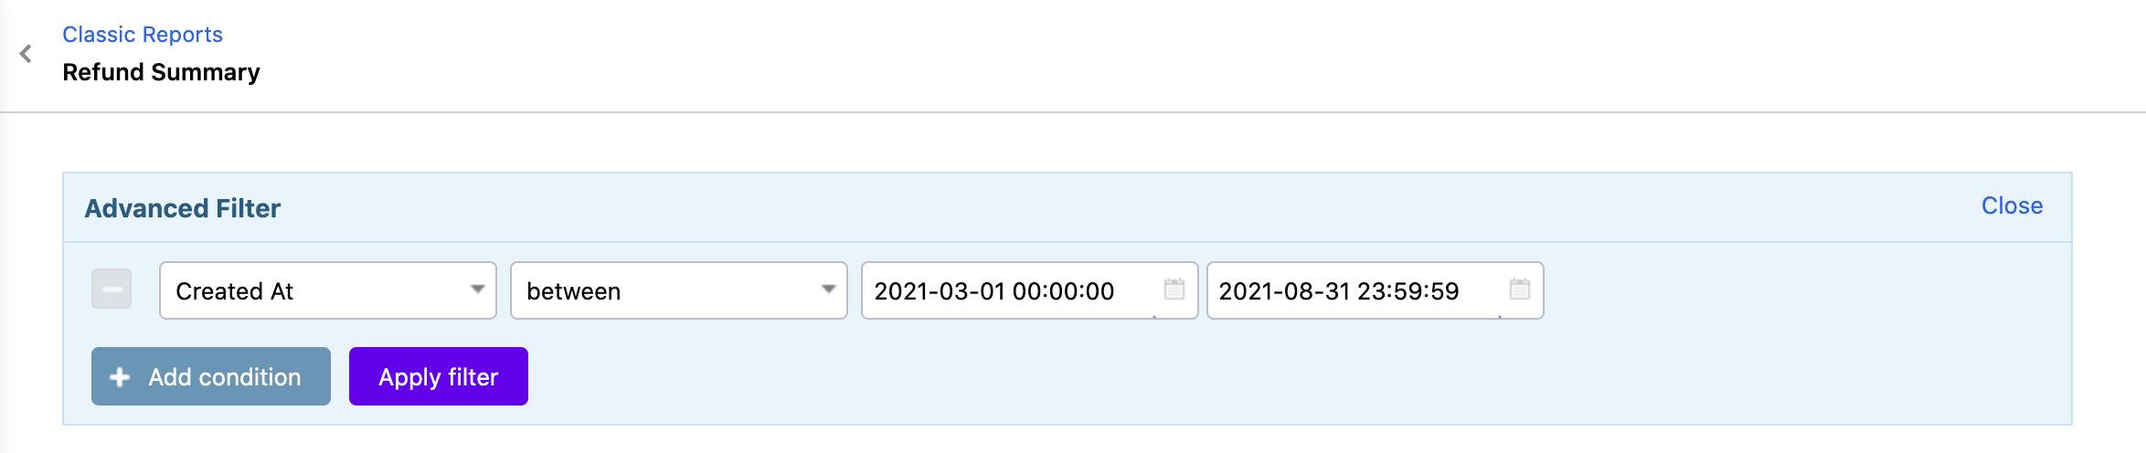Click the plus icon in Add condition

pos(120,377)
